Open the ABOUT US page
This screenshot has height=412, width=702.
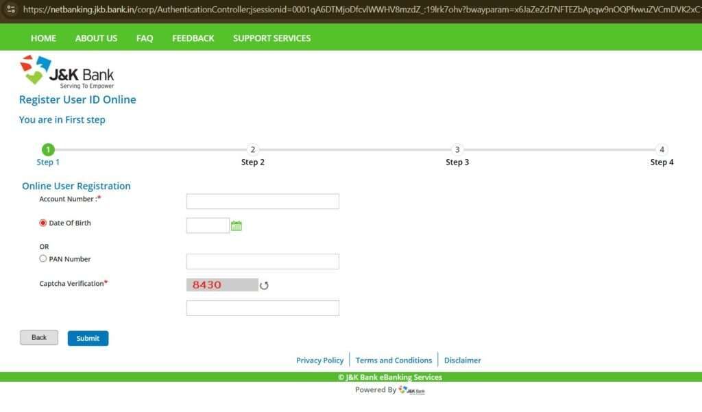point(96,38)
